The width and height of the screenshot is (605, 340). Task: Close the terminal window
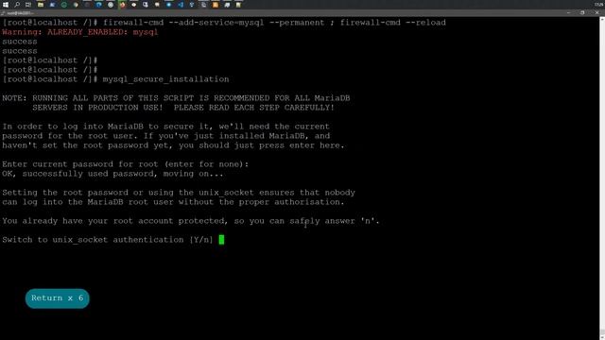point(596,12)
